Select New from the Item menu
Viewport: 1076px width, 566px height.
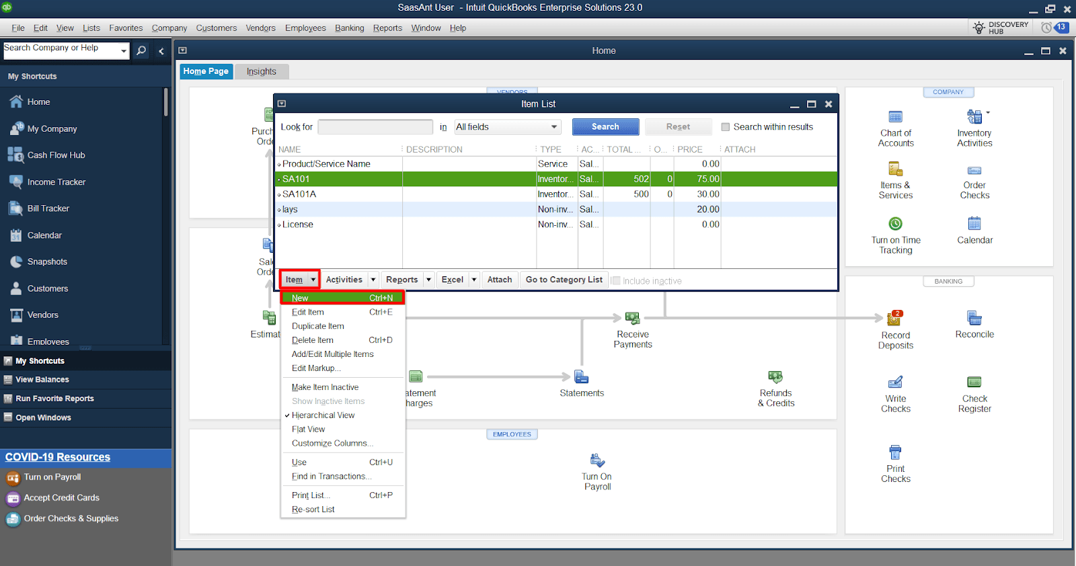[342, 298]
